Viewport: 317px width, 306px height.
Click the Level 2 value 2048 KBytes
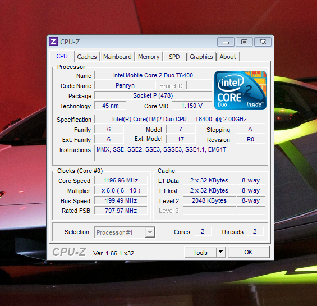click(x=209, y=200)
